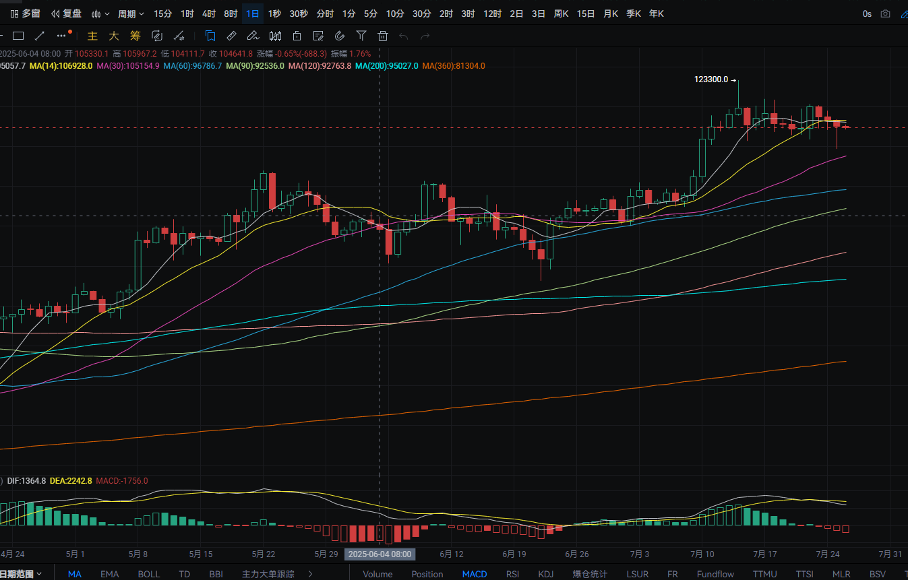Click the line-with-marker signal icon
Viewport: 908px width, 580px height.
(x=179, y=36)
